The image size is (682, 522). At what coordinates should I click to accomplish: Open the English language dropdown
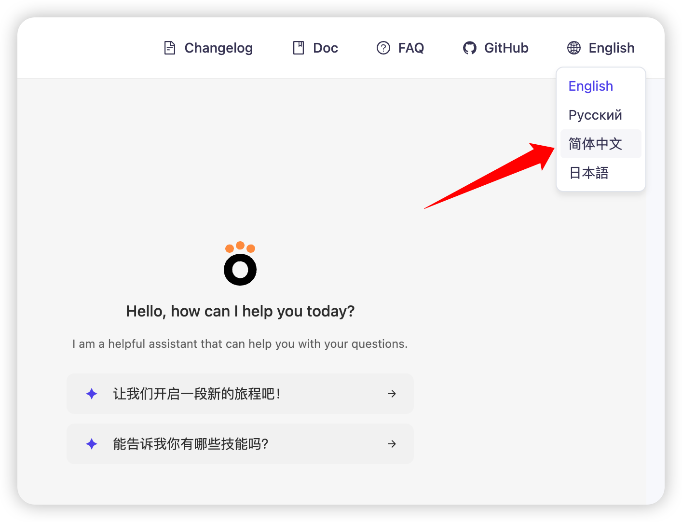click(611, 48)
